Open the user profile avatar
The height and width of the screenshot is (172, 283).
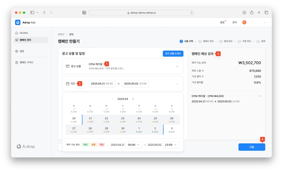click(244, 22)
